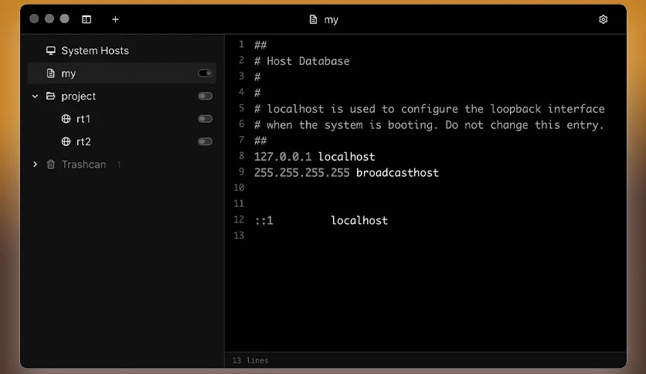Screen dimensions: 646x374
Task: Click the '127.0.0.1 localhost' line
Action: [x=314, y=157]
